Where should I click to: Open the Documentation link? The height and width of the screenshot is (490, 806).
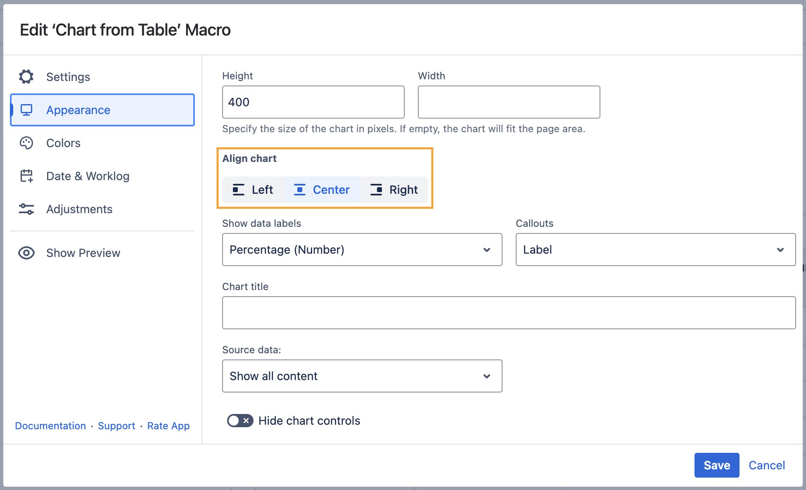(x=50, y=426)
